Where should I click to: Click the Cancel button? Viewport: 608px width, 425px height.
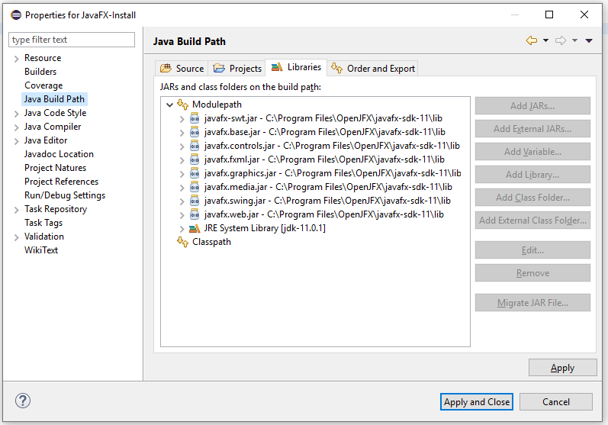556,402
